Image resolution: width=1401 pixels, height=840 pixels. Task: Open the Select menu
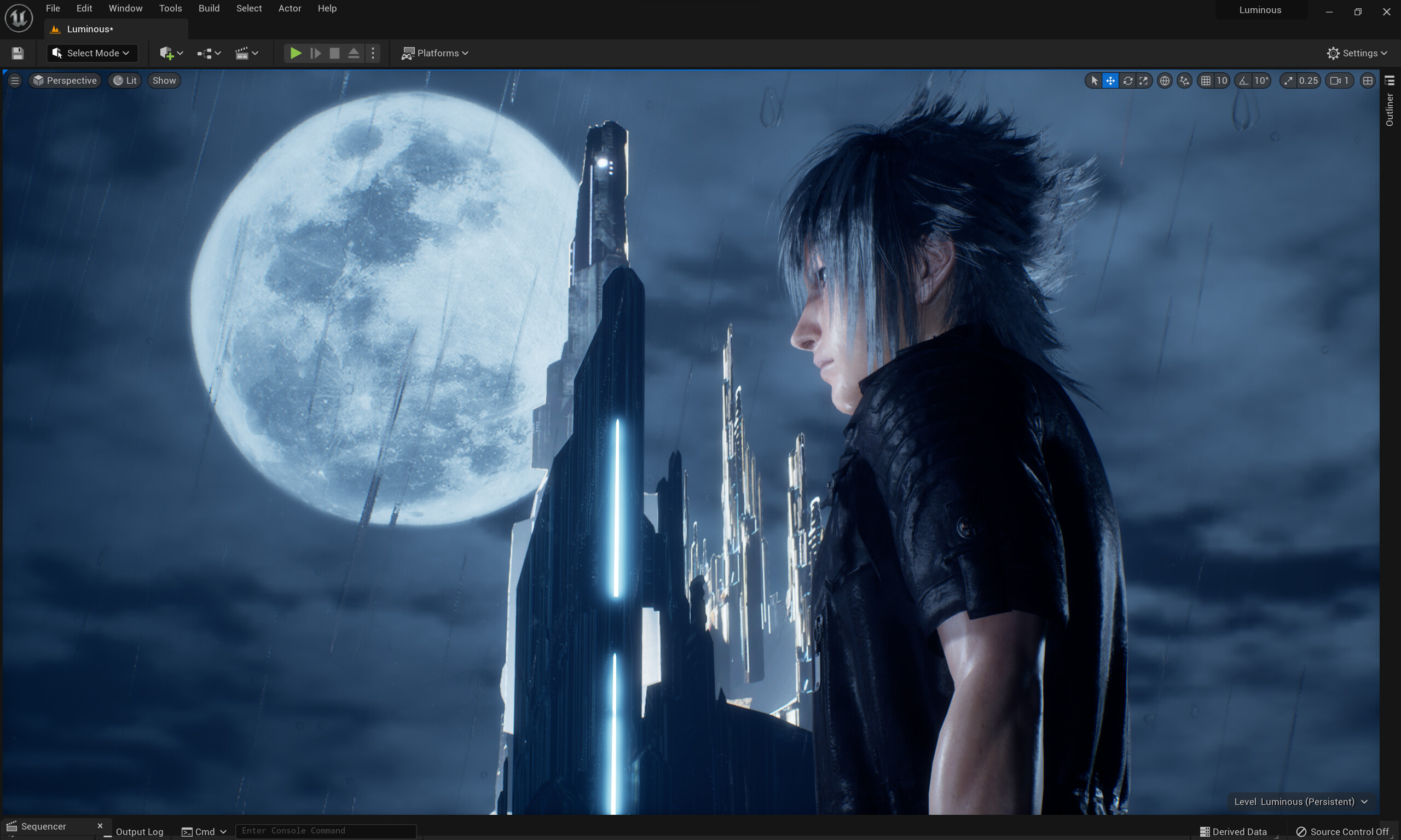pyautogui.click(x=249, y=9)
